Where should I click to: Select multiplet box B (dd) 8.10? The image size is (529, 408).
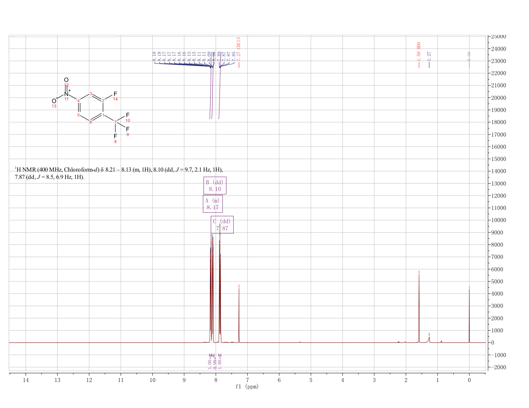click(x=215, y=186)
